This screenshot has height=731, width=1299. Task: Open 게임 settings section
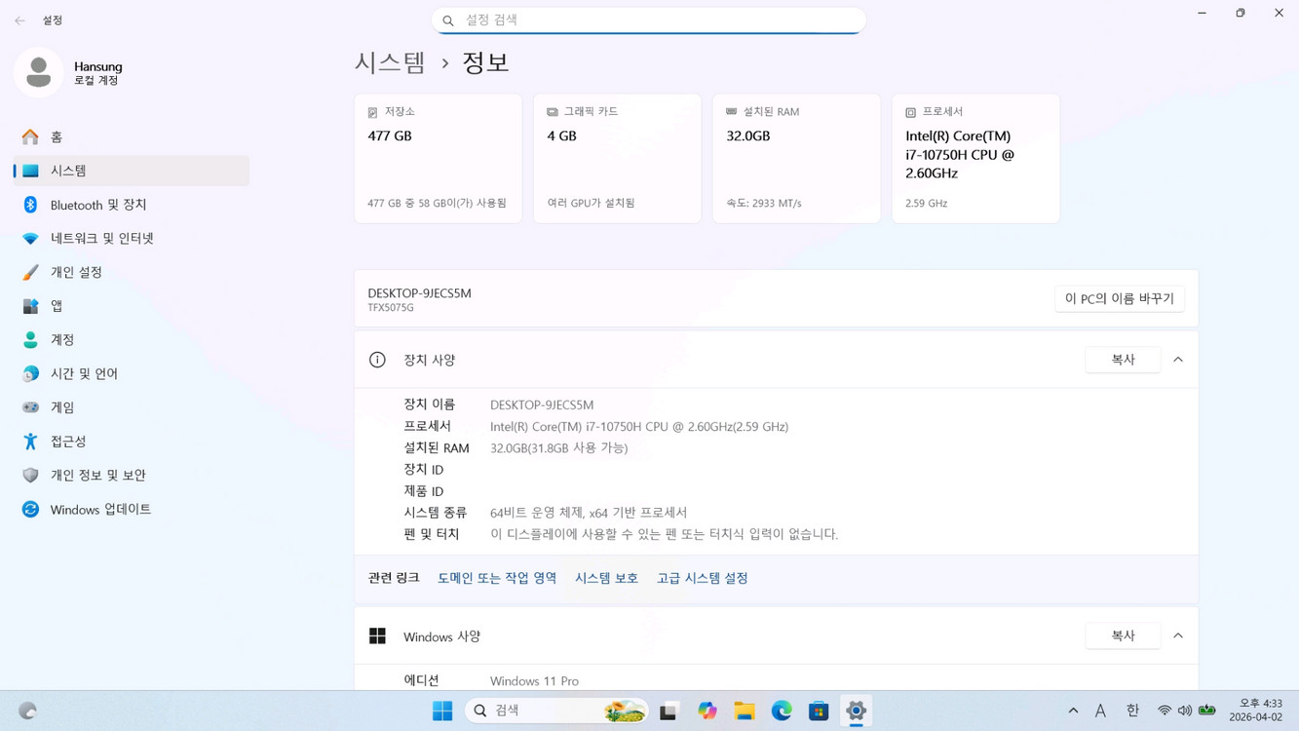click(x=62, y=406)
